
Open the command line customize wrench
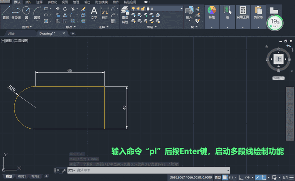pyautogui.click(x=64, y=170)
